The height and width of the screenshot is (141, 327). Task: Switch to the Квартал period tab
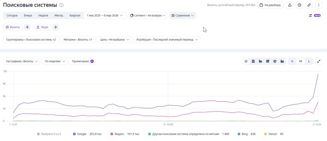click(x=75, y=16)
